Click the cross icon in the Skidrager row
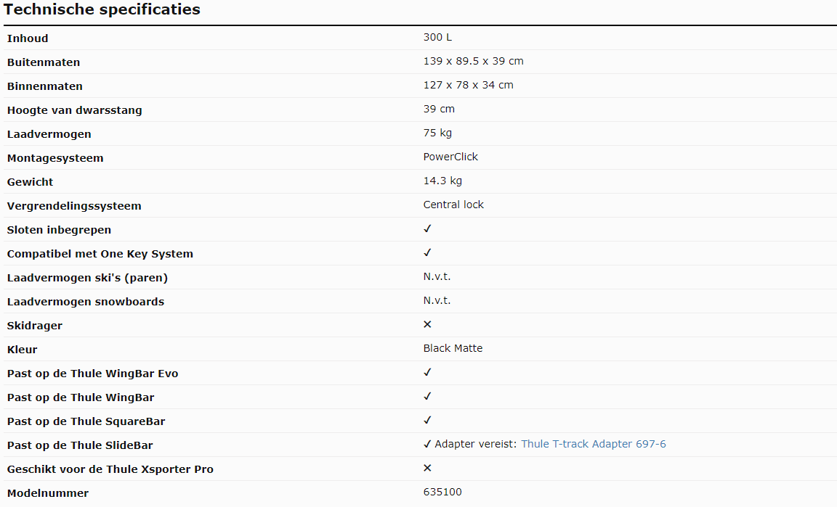 point(427,324)
